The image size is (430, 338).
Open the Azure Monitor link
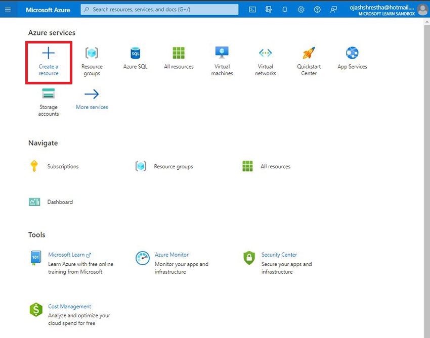coord(171,255)
